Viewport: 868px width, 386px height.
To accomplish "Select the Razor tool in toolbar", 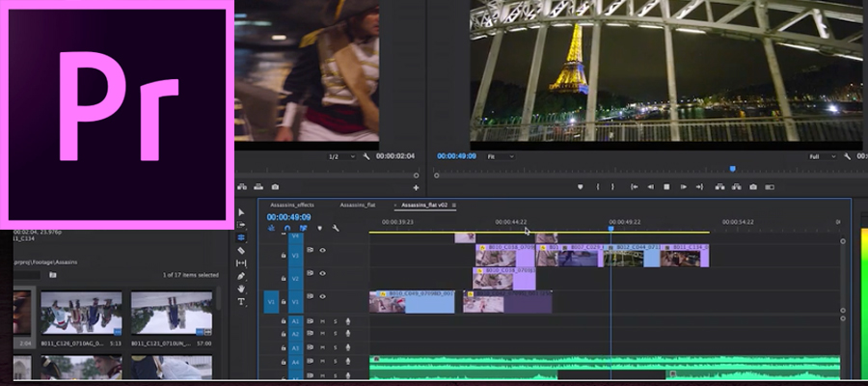I will (241, 250).
